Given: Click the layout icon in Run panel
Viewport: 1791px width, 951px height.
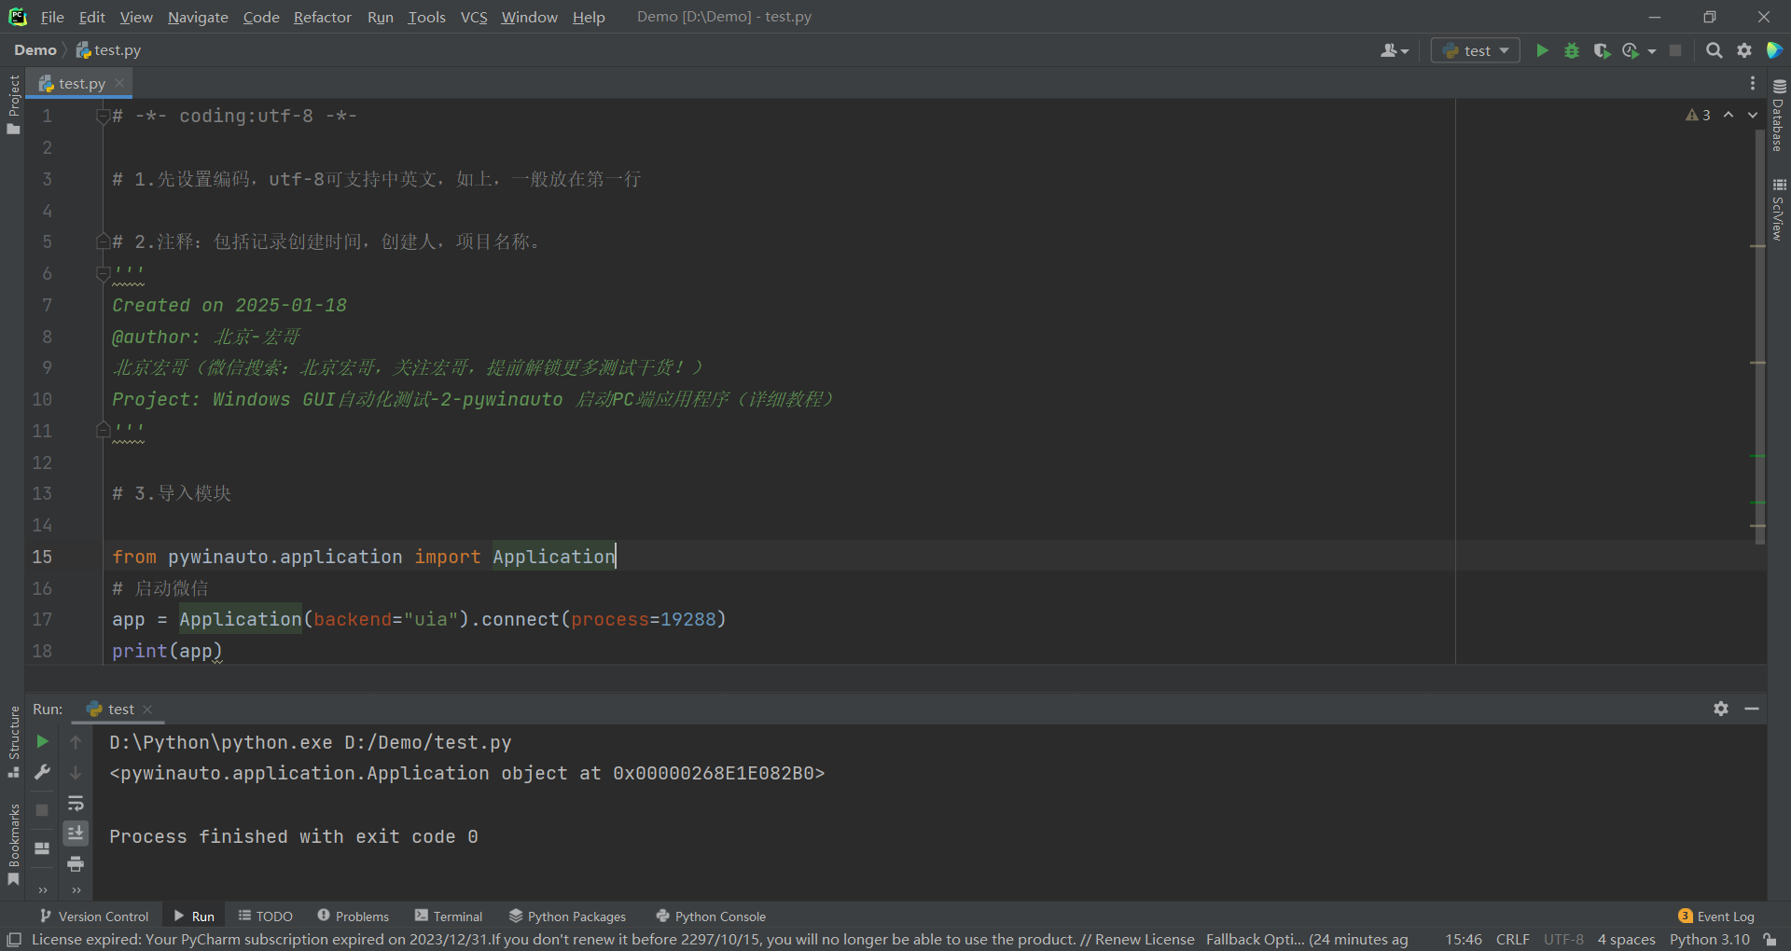Looking at the screenshot, I should [42, 848].
